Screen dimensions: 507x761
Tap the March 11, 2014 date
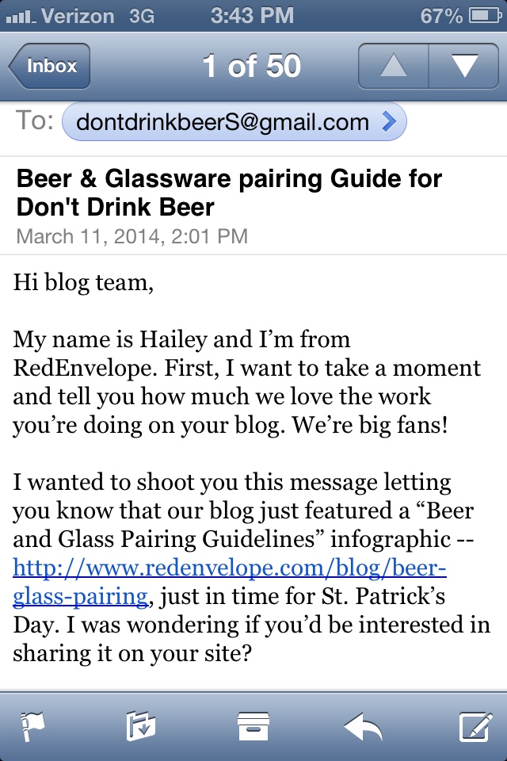[132, 235]
